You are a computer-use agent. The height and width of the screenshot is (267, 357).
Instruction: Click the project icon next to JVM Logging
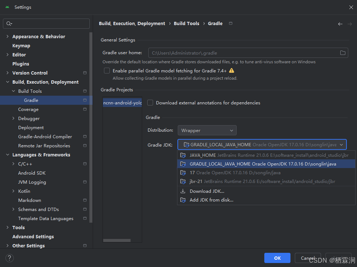pos(85,182)
